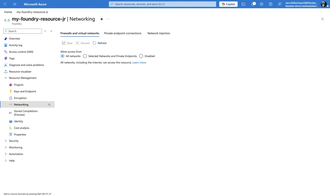The image size is (330, 196).
Task: Click the Learn more link
Action: click(139, 63)
